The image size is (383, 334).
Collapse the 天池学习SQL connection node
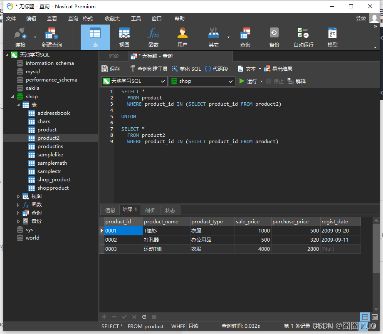pos(7,55)
